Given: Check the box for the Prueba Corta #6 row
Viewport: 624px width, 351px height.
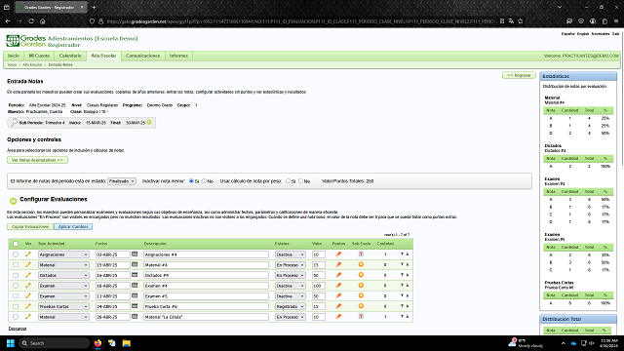Looking at the screenshot, I should 16,306.
